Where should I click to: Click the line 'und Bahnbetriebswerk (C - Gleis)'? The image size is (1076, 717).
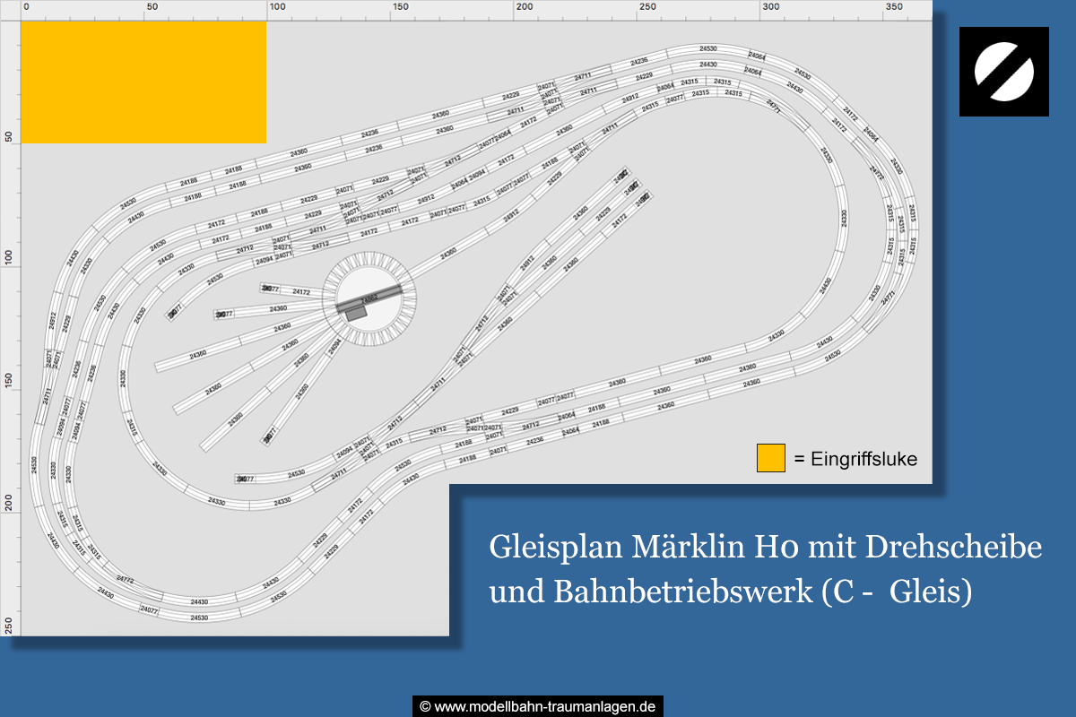(x=731, y=592)
